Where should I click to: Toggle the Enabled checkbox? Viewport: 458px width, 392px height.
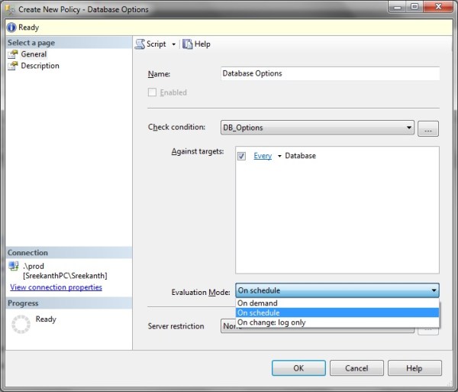coord(153,92)
